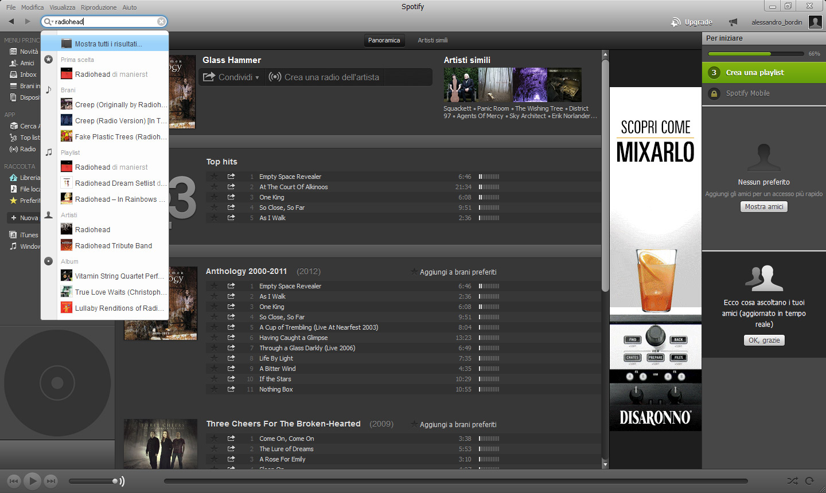Open the search magnifier options arrow

point(48,22)
